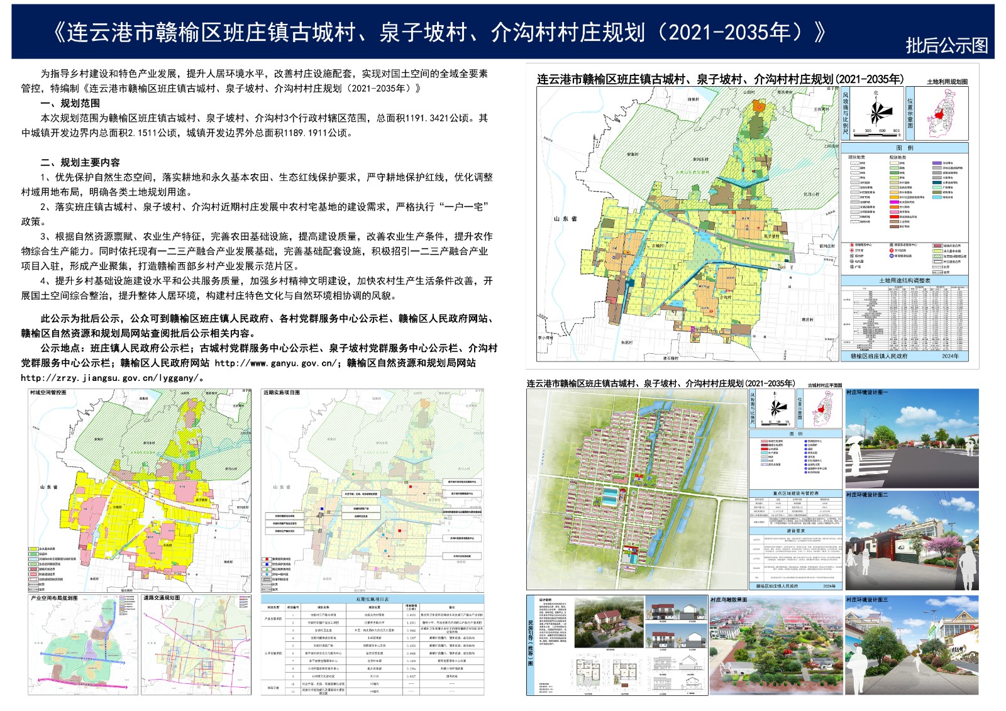1006x711 pixels.
Task: Click the green triangle symbol in 近期实施项目图 legend
Action: point(266,569)
